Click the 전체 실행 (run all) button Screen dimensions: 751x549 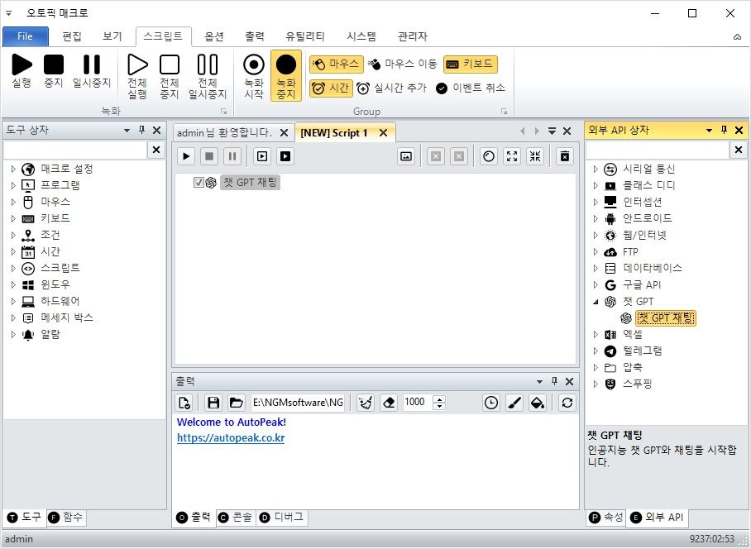(137, 77)
